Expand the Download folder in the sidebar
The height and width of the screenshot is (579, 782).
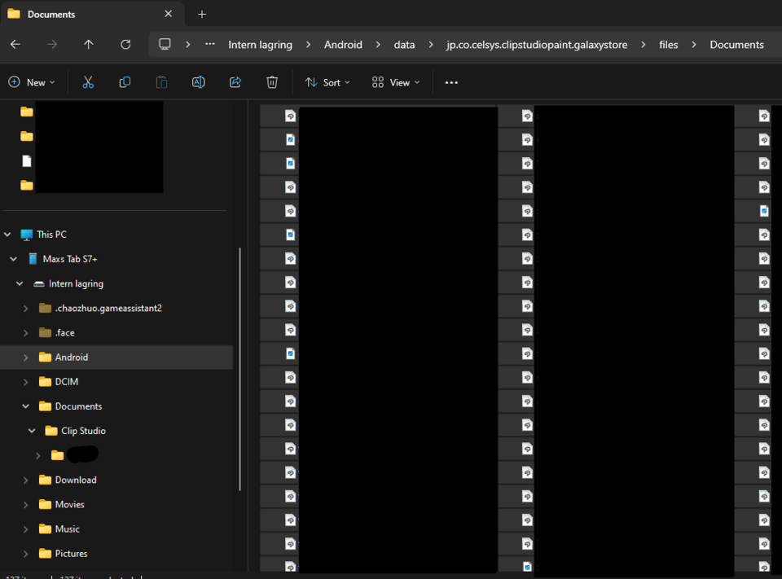click(25, 480)
